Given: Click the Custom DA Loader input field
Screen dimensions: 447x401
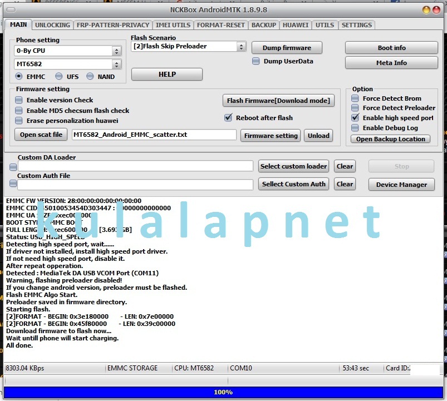Looking at the screenshot, I should (x=135, y=166).
